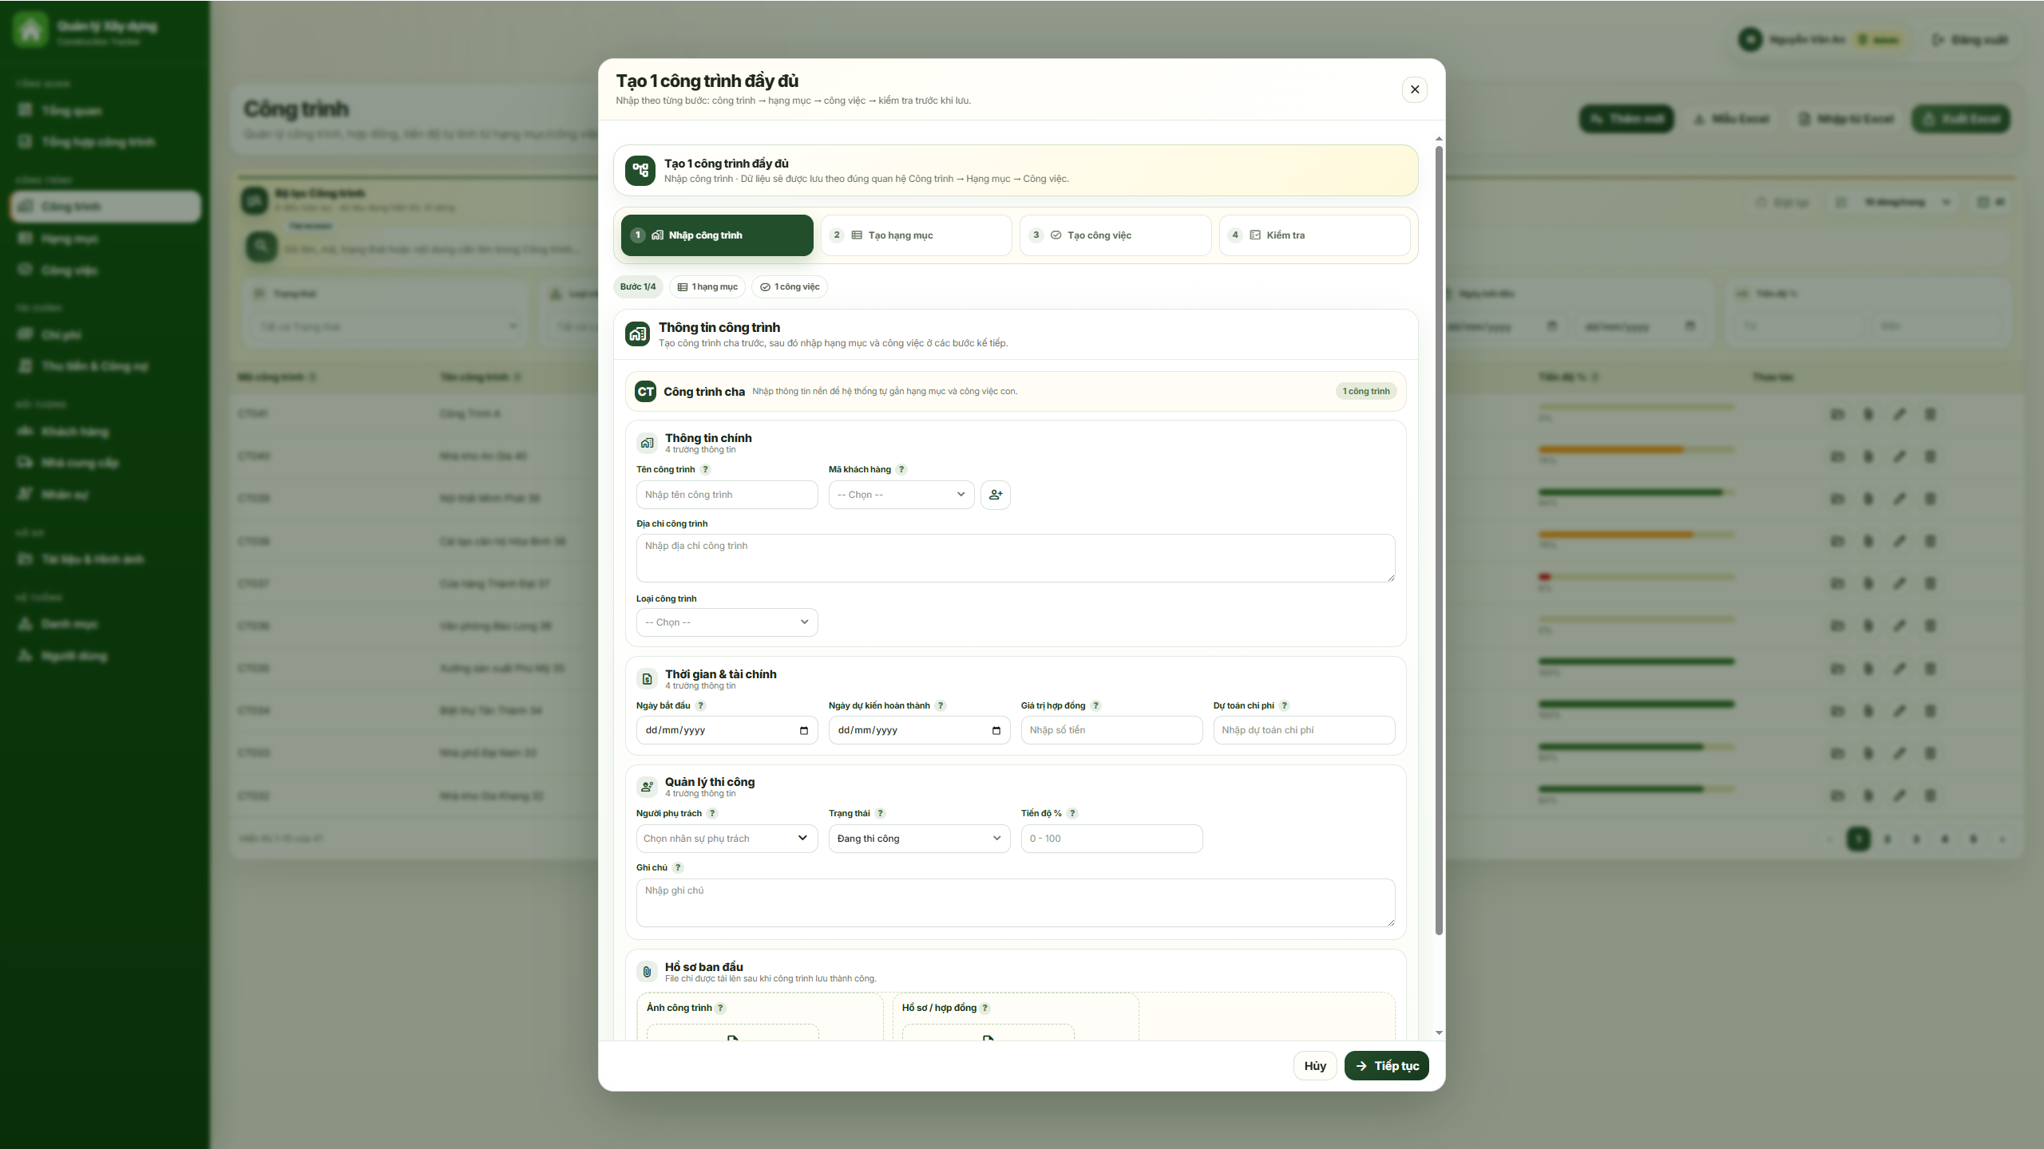Show help for Ảnh công trình upload
This screenshot has height=1149, width=2044.
[x=720, y=1008]
